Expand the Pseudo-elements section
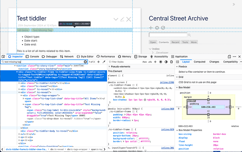This screenshot has width=242, height=152. (x=109, y=67)
